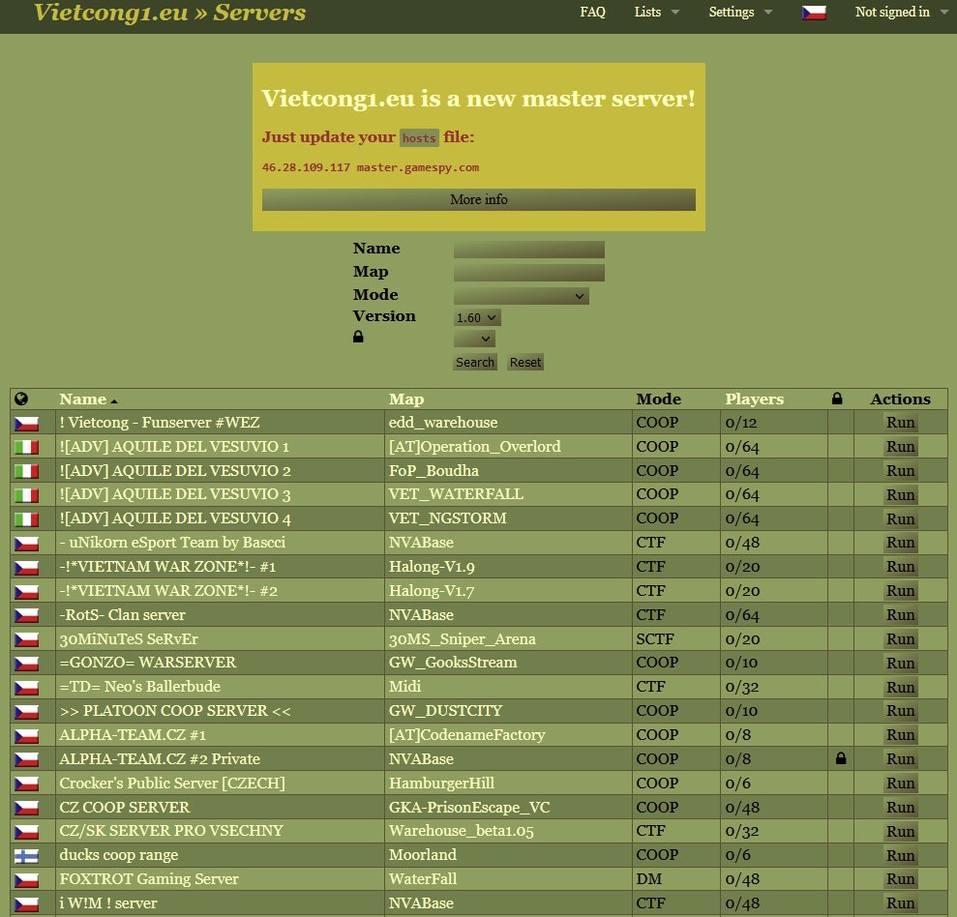Click the padlock on ALPHA-TEAM.CZ #2 Private row
The width and height of the screenshot is (957, 917).
pos(841,758)
